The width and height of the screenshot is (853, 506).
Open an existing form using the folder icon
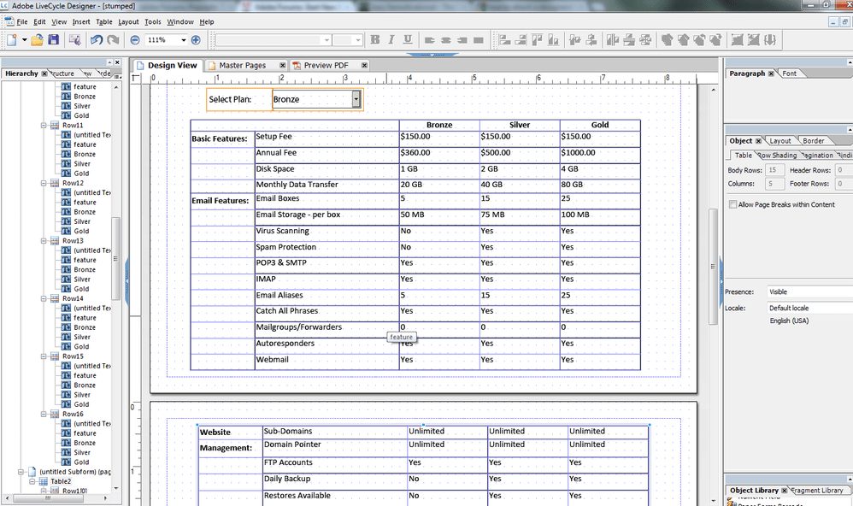(x=37, y=39)
